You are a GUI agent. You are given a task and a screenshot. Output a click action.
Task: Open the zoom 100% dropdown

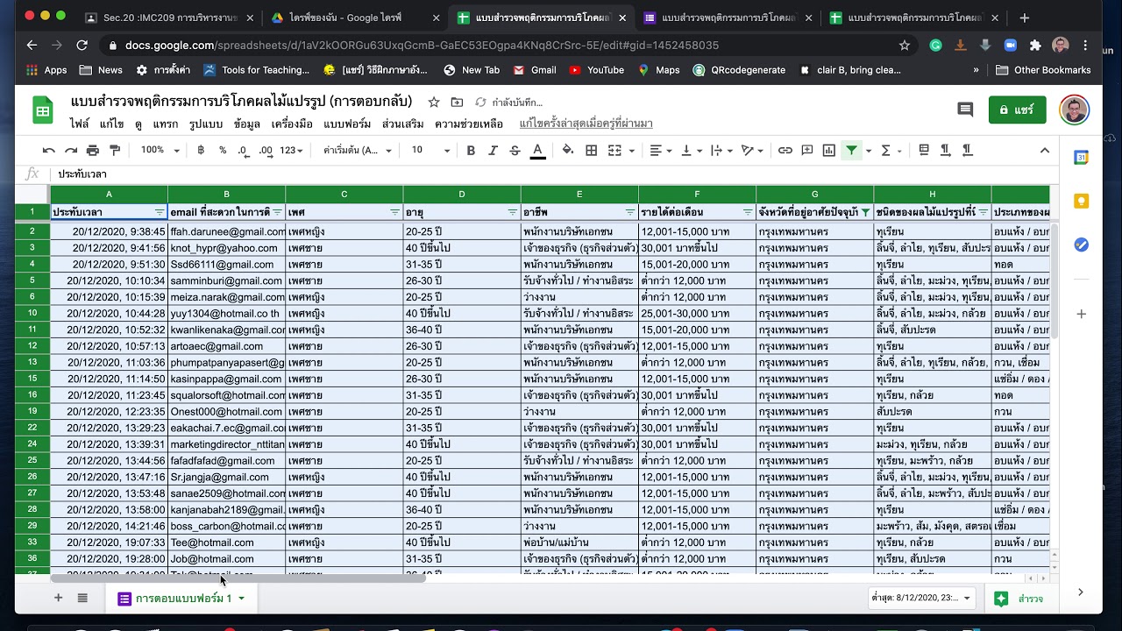160,151
